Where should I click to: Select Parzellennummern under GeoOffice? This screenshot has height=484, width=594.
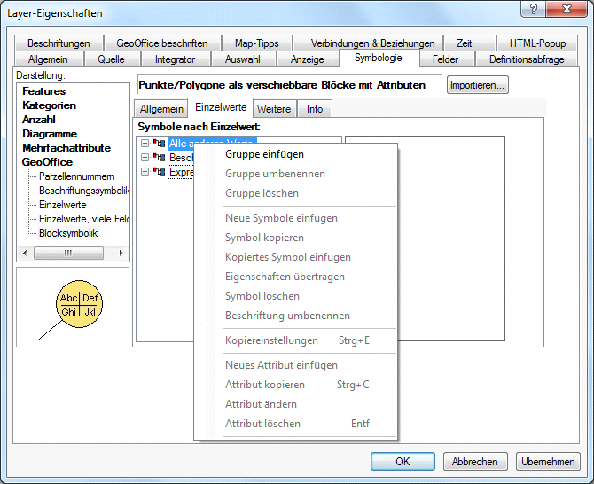tap(76, 176)
